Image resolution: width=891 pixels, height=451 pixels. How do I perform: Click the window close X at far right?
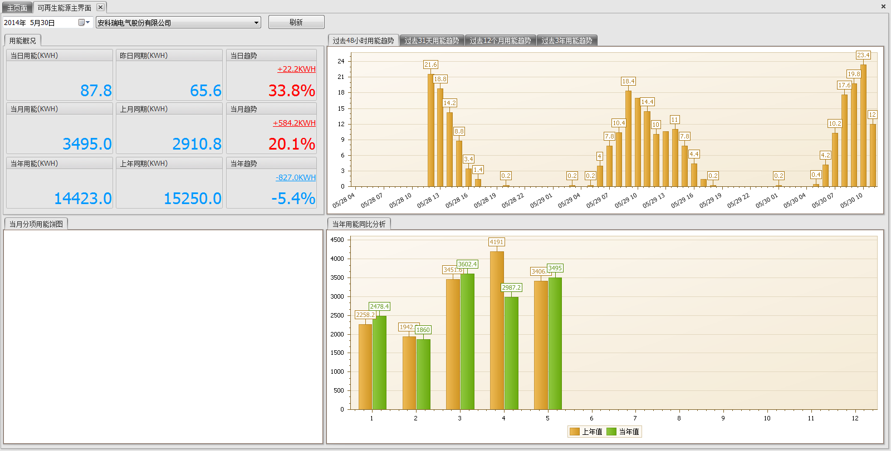point(883,7)
